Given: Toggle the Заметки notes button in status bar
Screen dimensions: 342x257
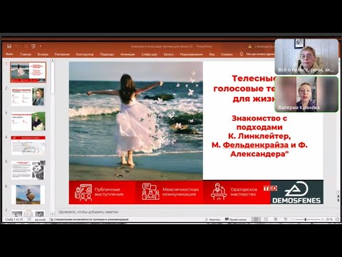Looking at the screenshot, I should coord(212,219).
